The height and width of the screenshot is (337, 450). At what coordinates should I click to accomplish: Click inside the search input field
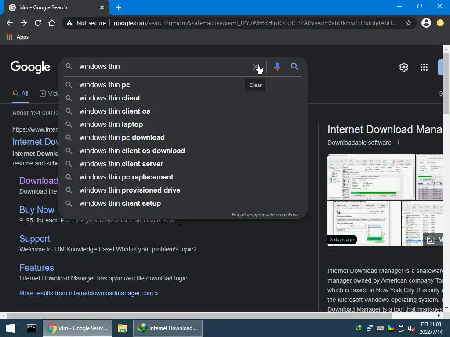[x=163, y=67]
